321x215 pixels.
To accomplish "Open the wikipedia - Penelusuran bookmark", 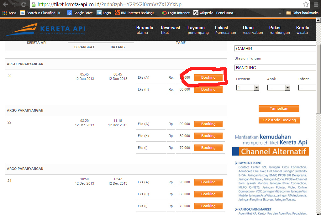I will pos(215,13).
